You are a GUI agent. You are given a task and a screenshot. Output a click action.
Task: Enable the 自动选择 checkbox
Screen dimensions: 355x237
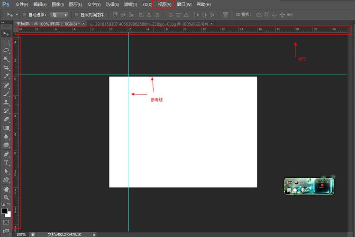[x=24, y=15]
